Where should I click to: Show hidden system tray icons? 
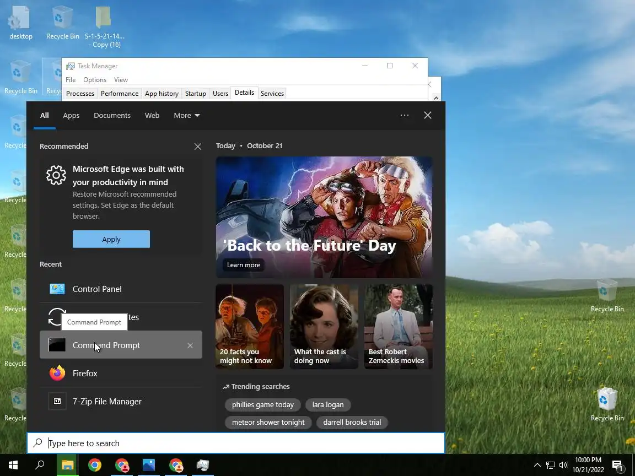point(537,465)
